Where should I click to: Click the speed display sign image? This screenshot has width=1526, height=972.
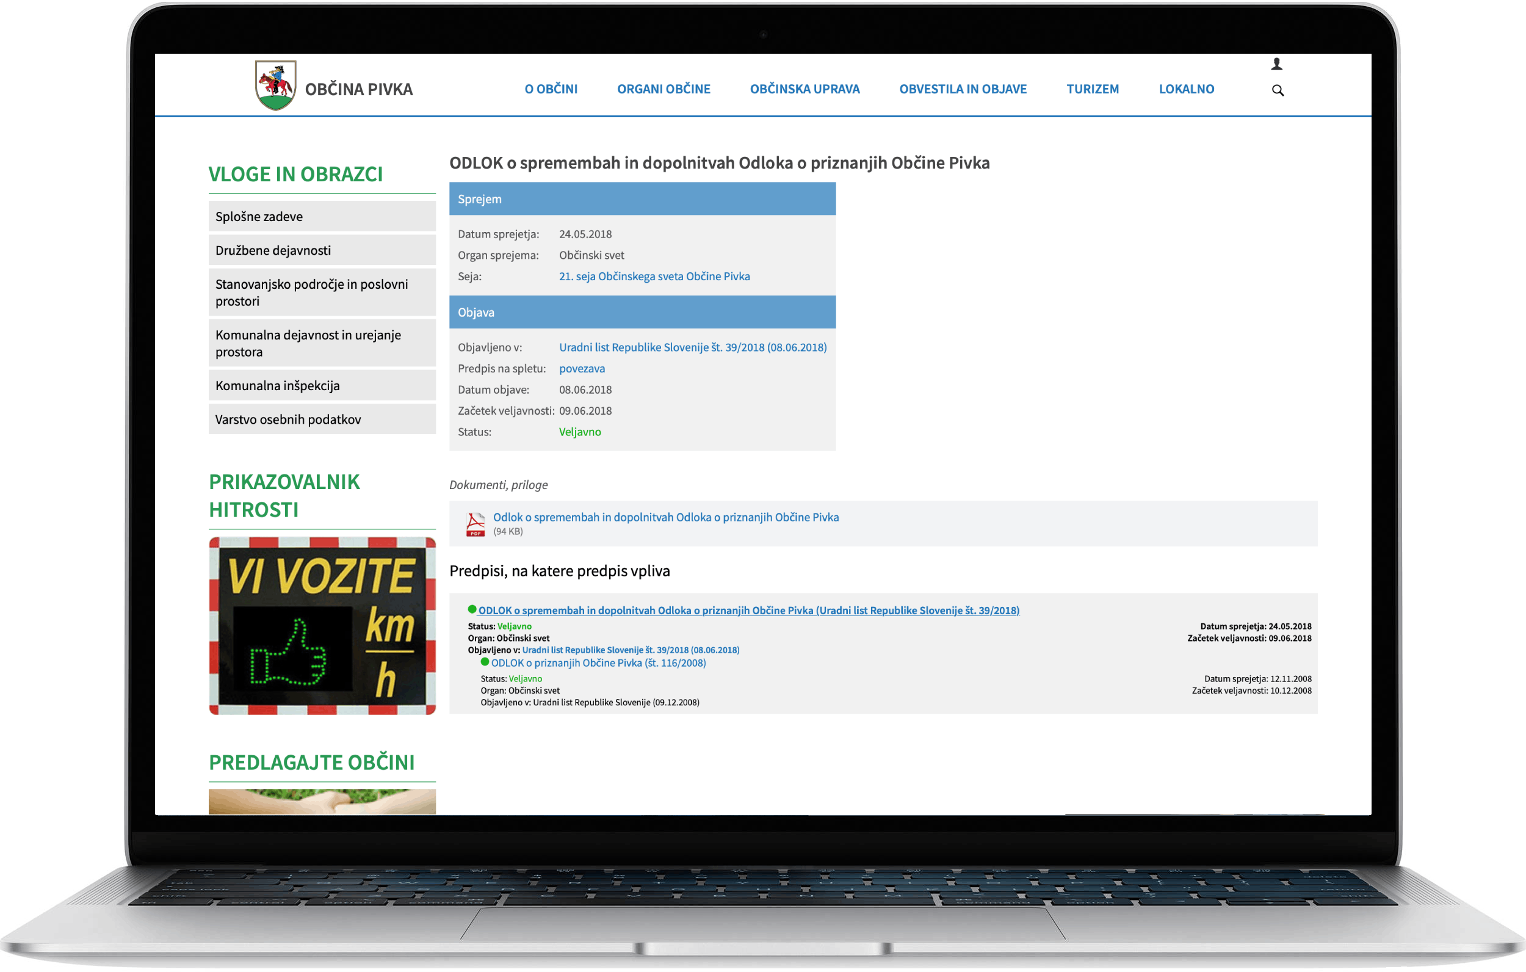coord(322,626)
